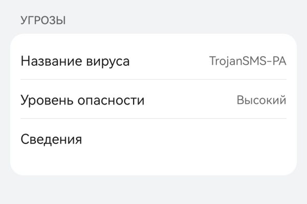Click gray background right of "УГРОЗЫ" header
This screenshot has width=307, height=204.
[179, 21]
